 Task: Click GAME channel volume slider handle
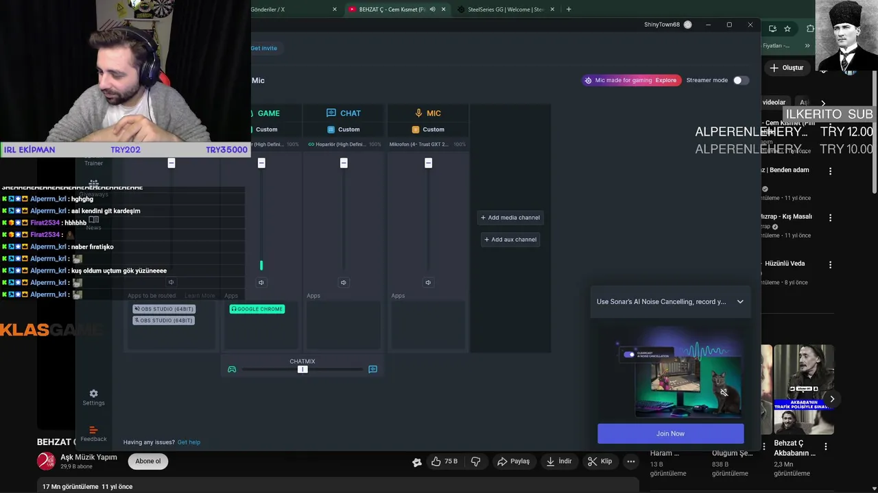click(261, 163)
